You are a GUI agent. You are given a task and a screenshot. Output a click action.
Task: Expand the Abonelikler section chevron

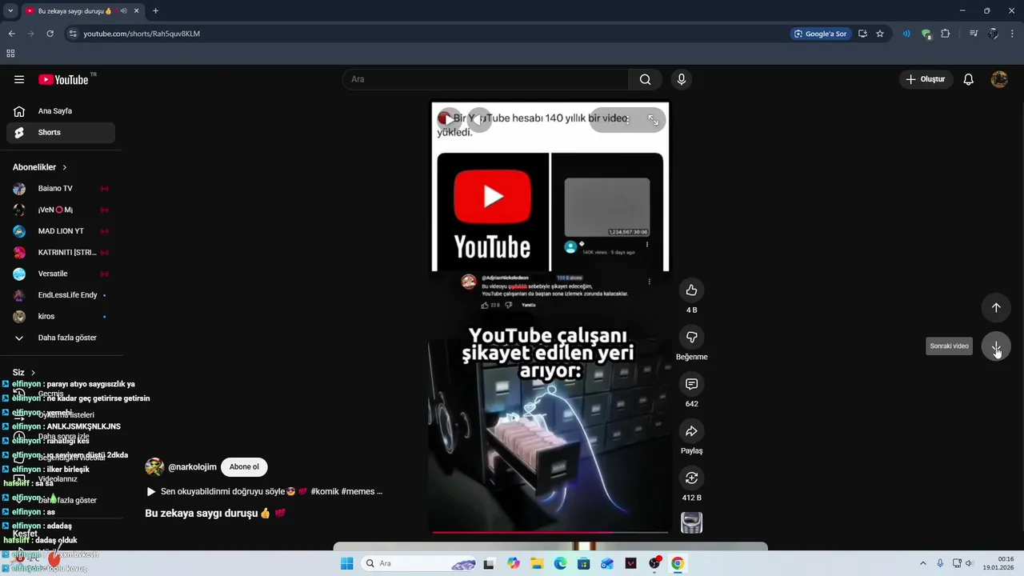coord(65,167)
